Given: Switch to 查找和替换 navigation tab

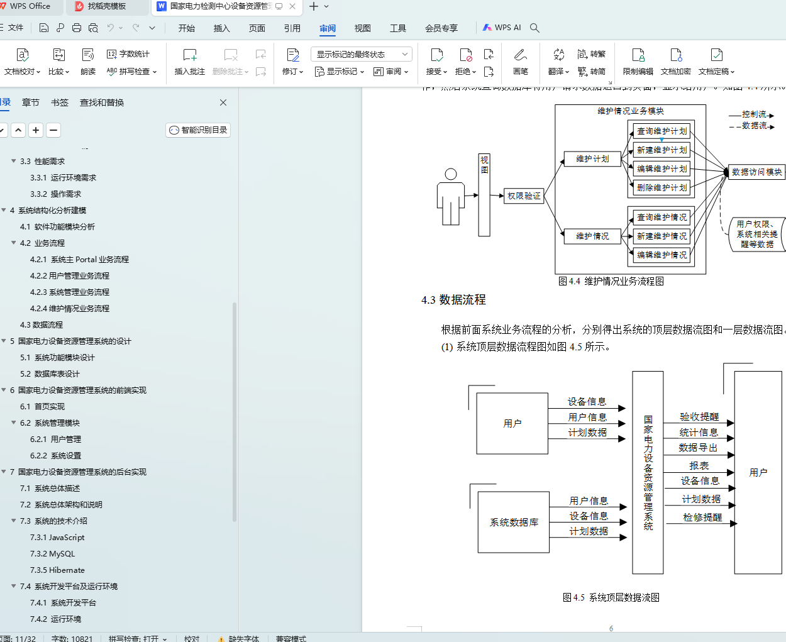Looking at the screenshot, I should pos(102,102).
